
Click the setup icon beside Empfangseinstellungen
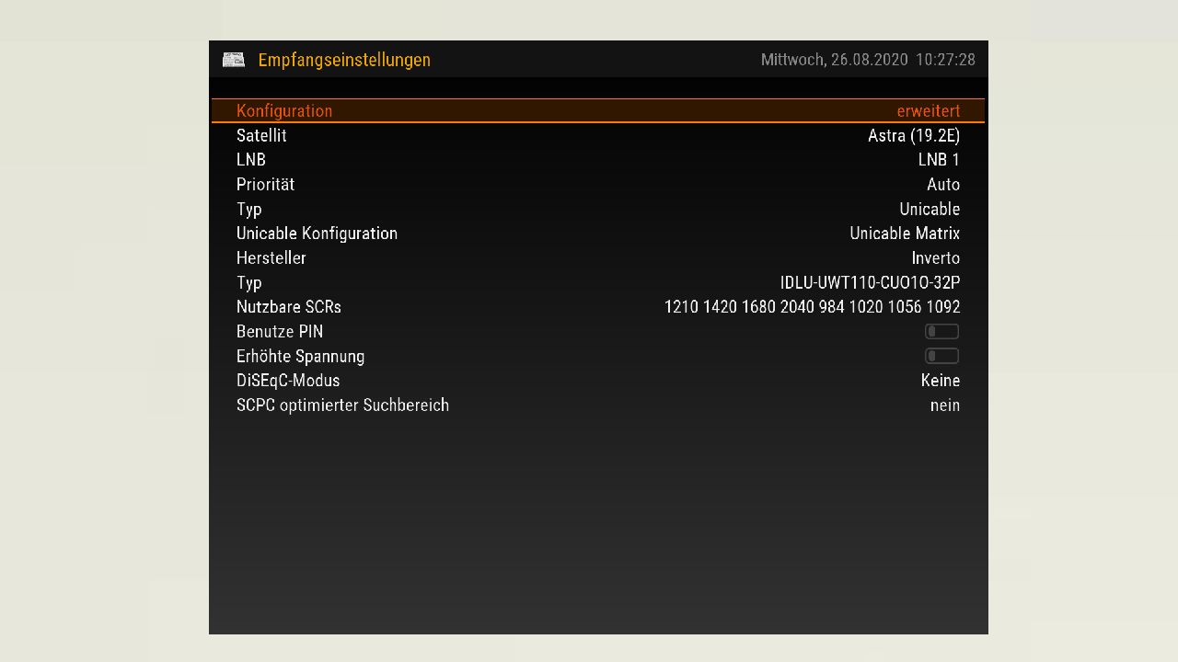233,60
